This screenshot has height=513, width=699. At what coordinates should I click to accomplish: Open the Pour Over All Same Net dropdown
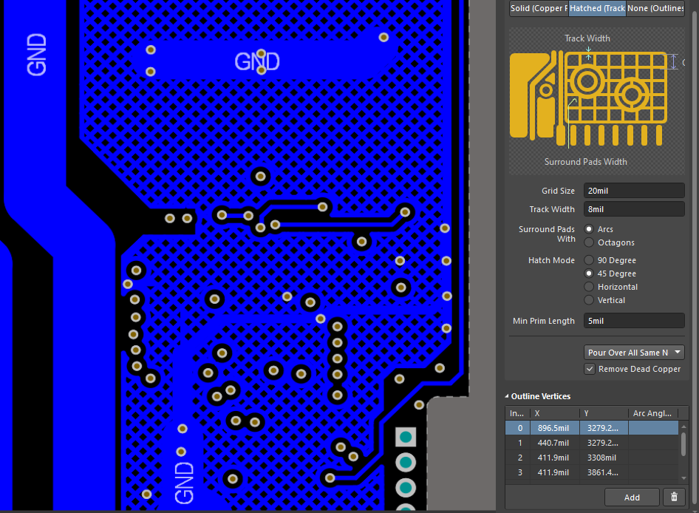pyautogui.click(x=634, y=353)
